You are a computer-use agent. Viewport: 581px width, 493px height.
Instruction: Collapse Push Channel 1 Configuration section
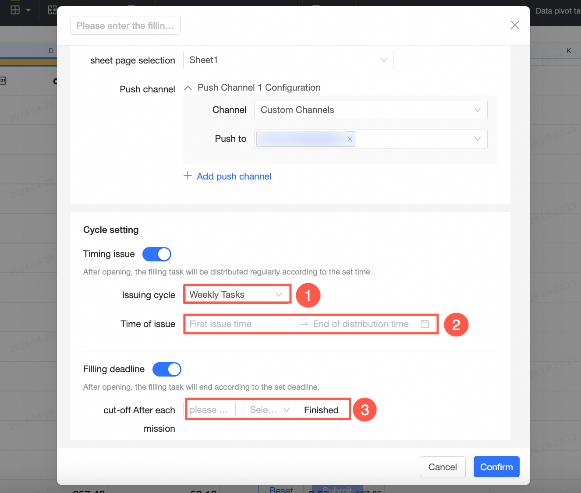tap(188, 88)
